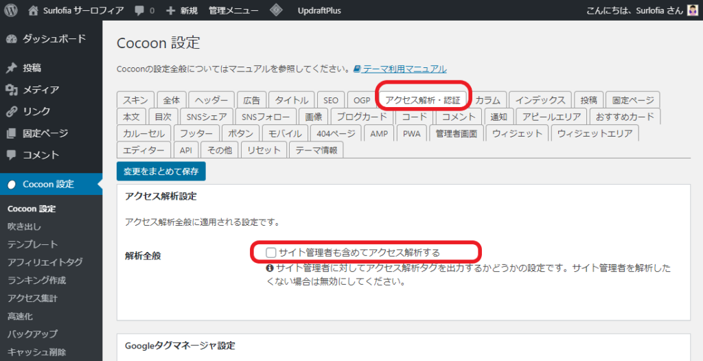Click the info icon beside the help text
703x361 pixels.
[x=270, y=268]
